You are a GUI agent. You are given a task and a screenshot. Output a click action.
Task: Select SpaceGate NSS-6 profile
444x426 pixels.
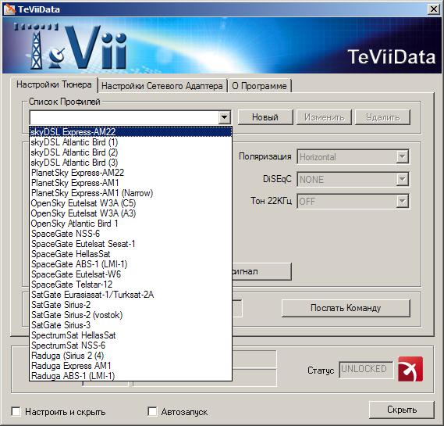pyautogui.click(x=130, y=234)
